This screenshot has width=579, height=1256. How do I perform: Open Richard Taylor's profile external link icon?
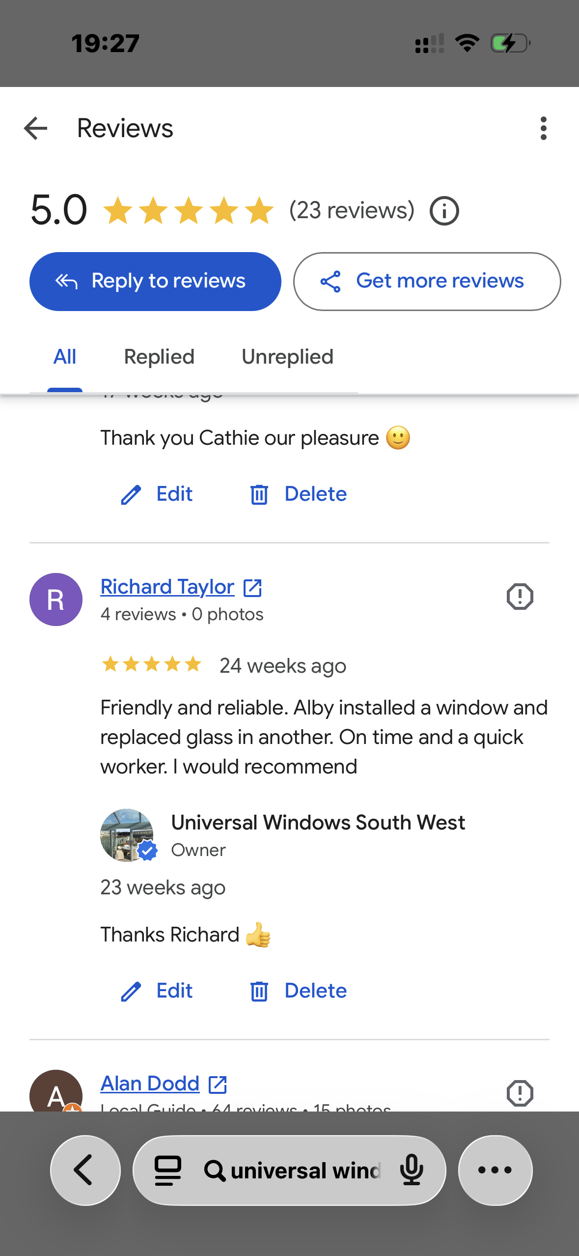click(252, 588)
